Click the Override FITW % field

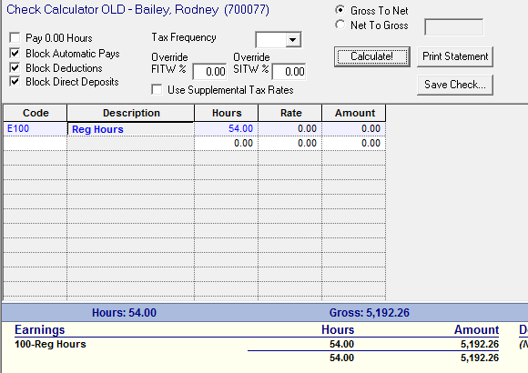(209, 71)
